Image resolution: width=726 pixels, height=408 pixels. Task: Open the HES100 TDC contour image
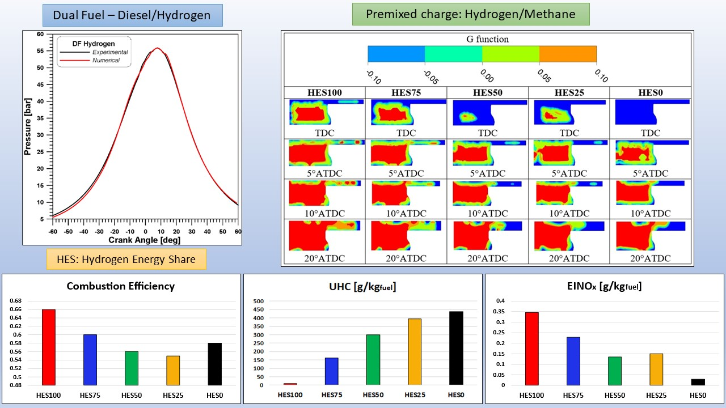(x=326, y=112)
